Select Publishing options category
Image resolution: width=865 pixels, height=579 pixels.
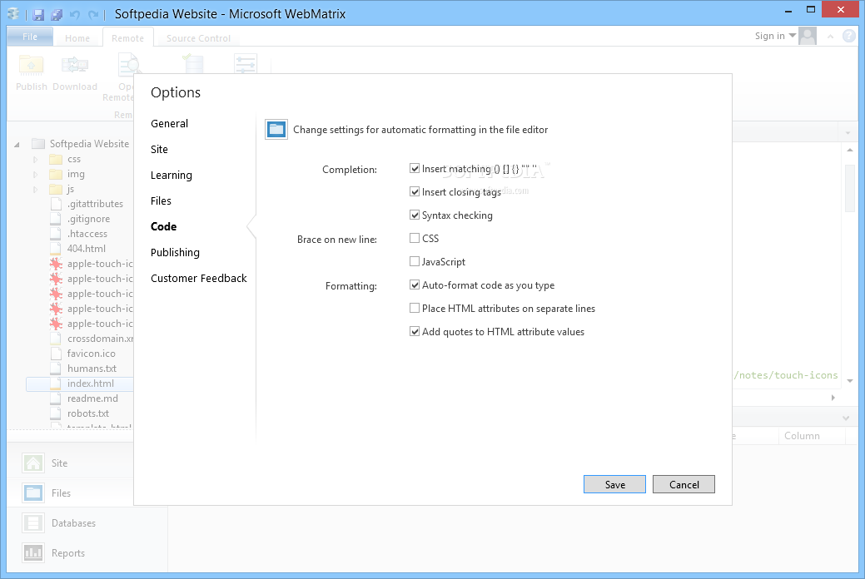[x=175, y=253]
